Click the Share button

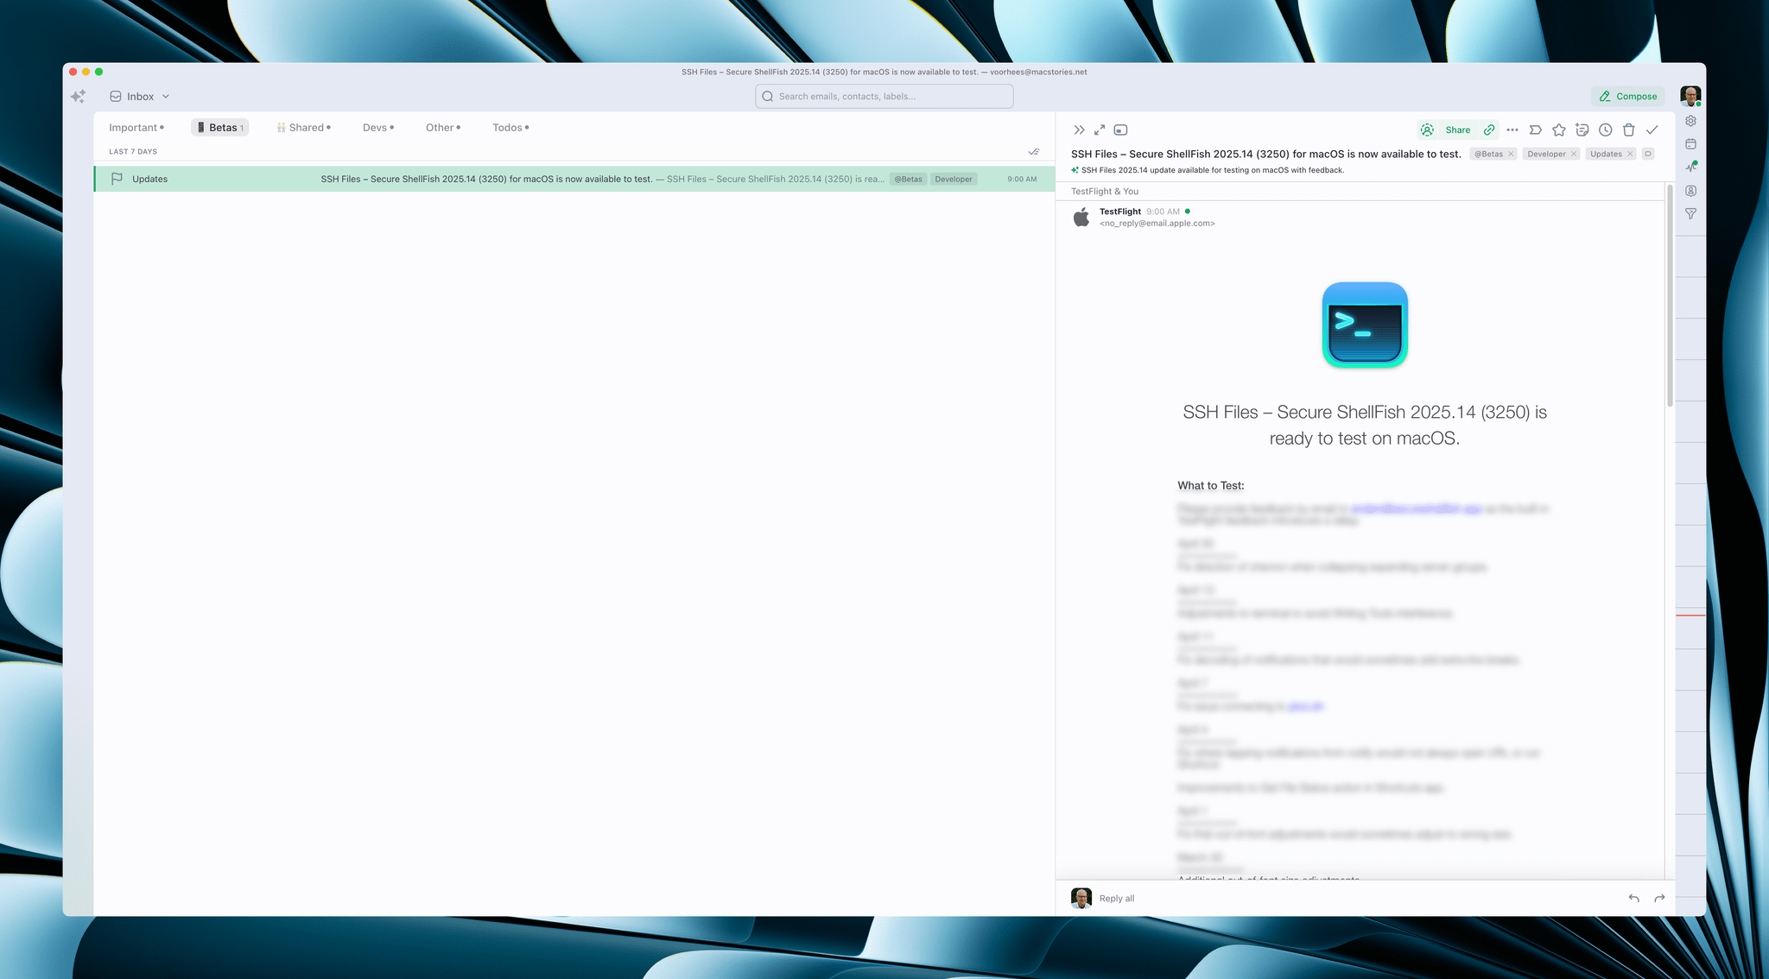click(x=1458, y=130)
